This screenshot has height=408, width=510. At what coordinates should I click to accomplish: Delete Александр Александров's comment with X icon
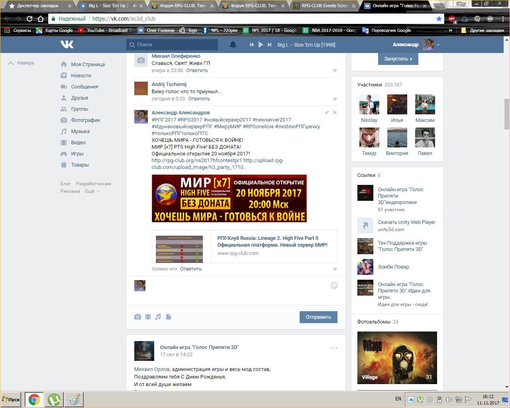click(x=335, y=113)
